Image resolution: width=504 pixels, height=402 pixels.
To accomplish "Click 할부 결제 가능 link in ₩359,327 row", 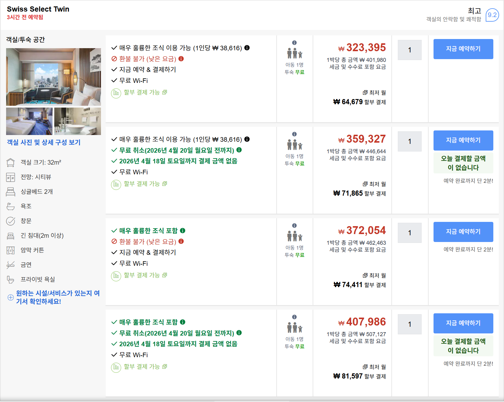I will pos(142,183).
